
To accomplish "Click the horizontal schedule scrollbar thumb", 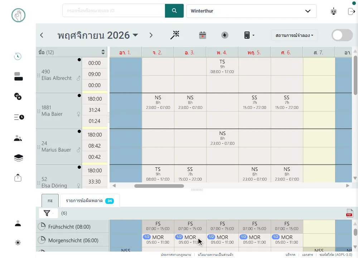I will 159,186.
